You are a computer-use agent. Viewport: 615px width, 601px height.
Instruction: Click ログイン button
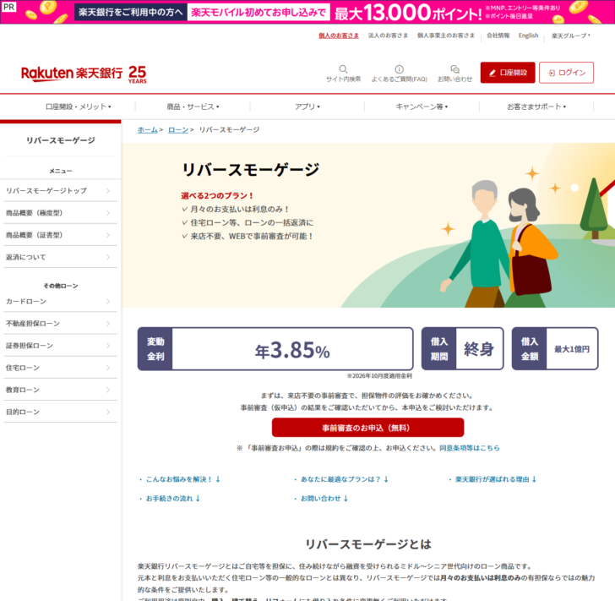tap(566, 73)
